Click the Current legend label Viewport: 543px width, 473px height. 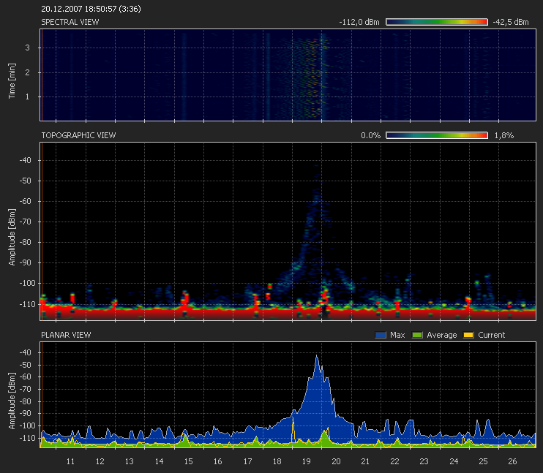pos(491,335)
